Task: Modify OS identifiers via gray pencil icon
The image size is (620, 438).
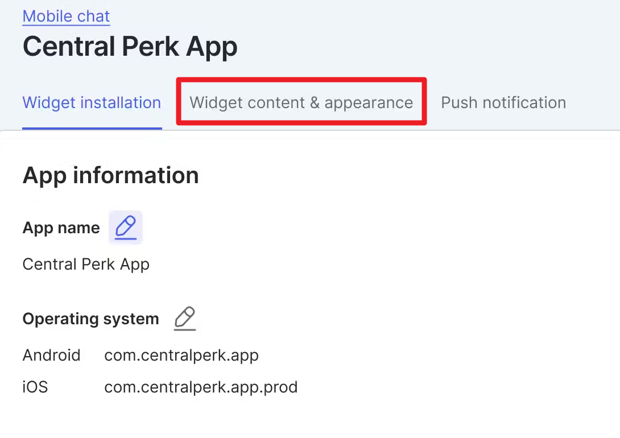Action: point(185,319)
